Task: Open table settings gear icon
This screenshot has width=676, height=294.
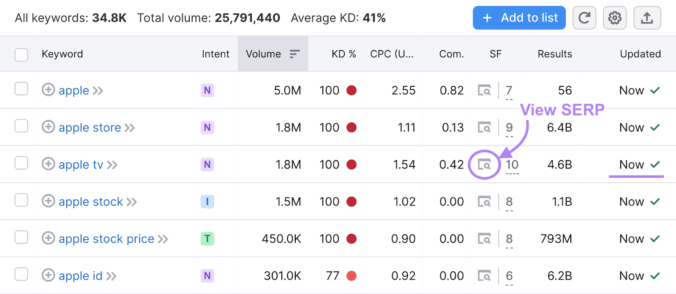Action: coord(615,18)
